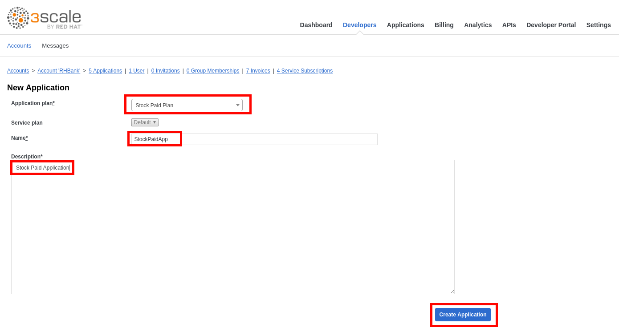Navigate to the Billing section
619x332 pixels.
(x=444, y=25)
